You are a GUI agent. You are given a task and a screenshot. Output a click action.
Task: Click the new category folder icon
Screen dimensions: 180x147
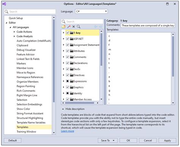pos(63,27)
